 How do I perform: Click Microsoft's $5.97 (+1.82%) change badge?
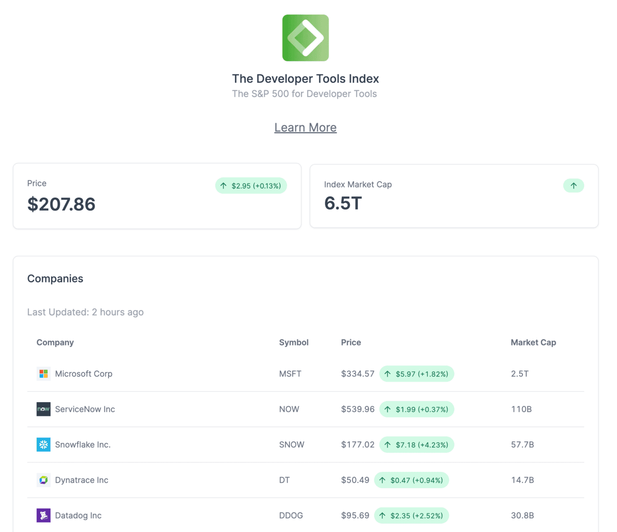click(x=417, y=374)
